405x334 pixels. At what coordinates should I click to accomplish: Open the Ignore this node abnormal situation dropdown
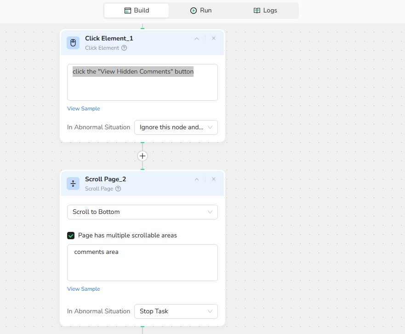click(176, 127)
